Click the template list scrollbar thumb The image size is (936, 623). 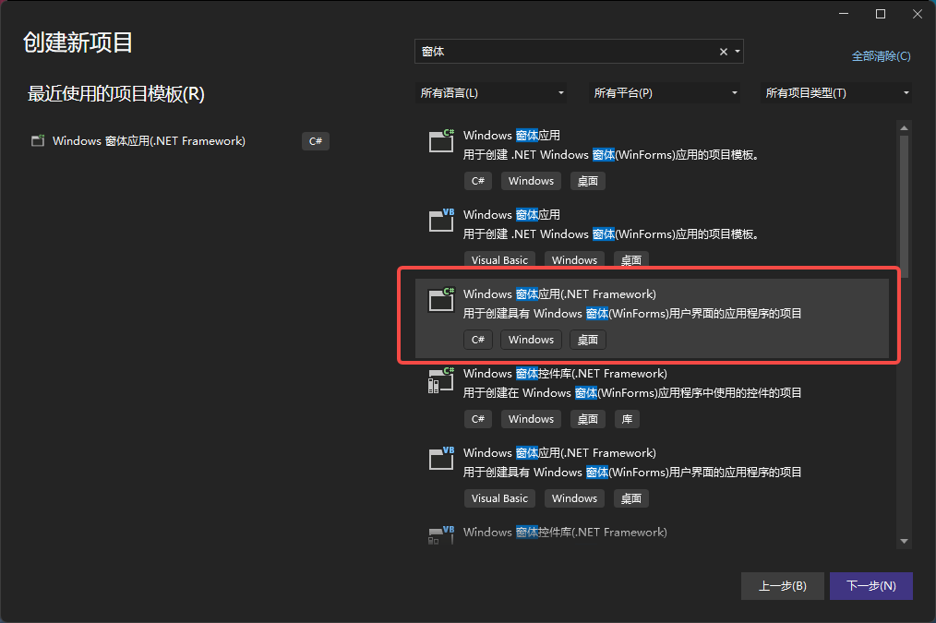[x=905, y=206]
